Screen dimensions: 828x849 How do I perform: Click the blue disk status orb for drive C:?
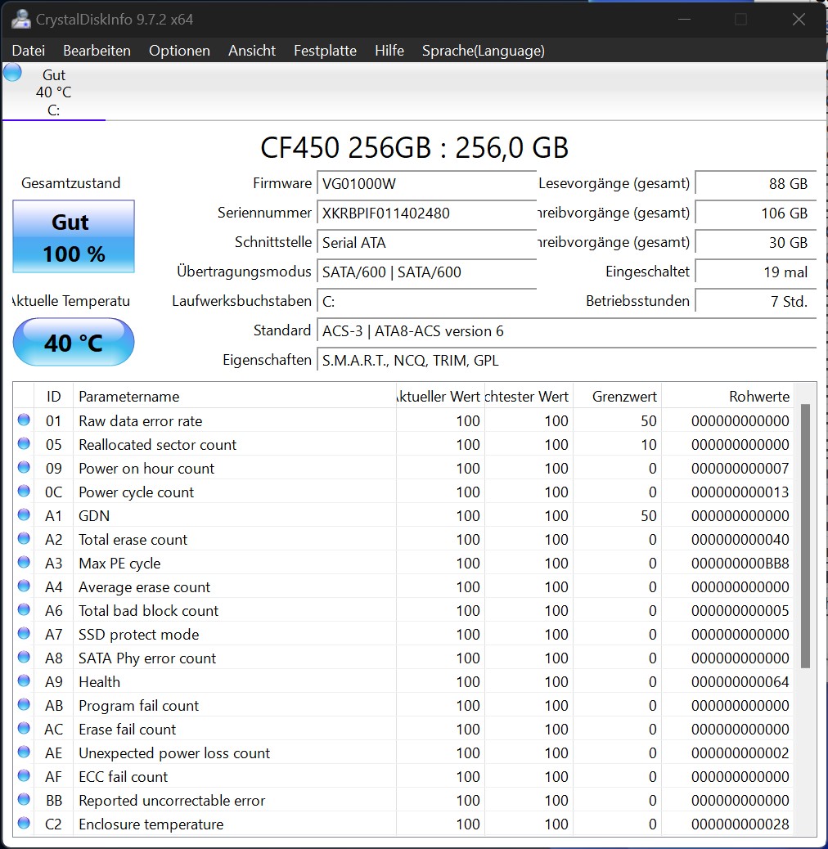pos(12,73)
